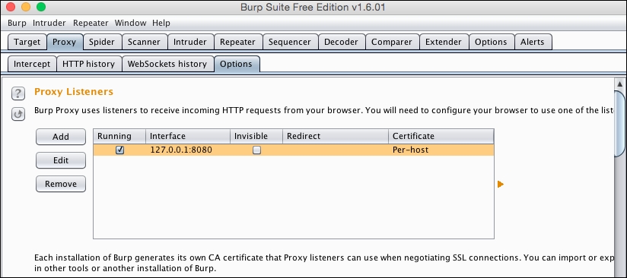Select the Proxy main tab

pos(65,42)
